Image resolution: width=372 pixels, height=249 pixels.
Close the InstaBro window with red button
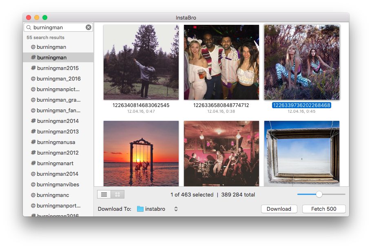pyautogui.click(x=29, y=17)
